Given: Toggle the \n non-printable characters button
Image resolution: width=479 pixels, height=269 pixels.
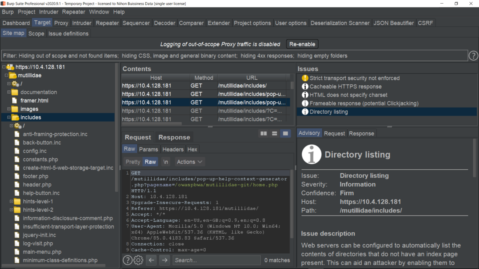Looking at the screenshot, I should pos(166,162).
